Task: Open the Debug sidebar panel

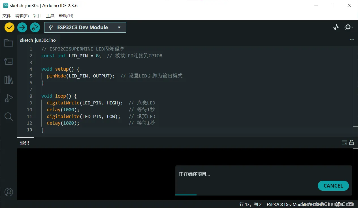Action: pos(9,98)
